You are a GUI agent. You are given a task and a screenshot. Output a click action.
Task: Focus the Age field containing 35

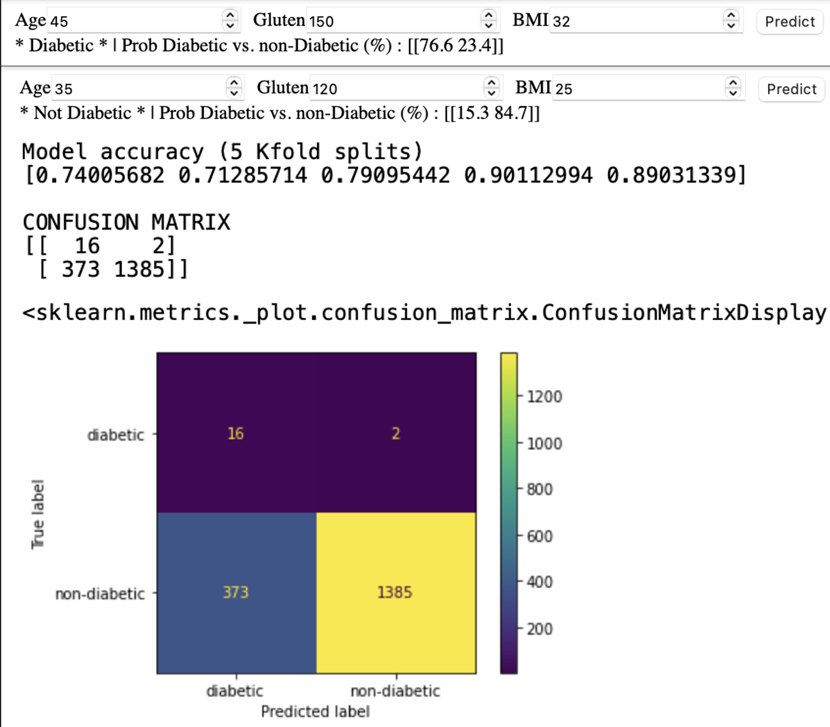click(147, 88)
